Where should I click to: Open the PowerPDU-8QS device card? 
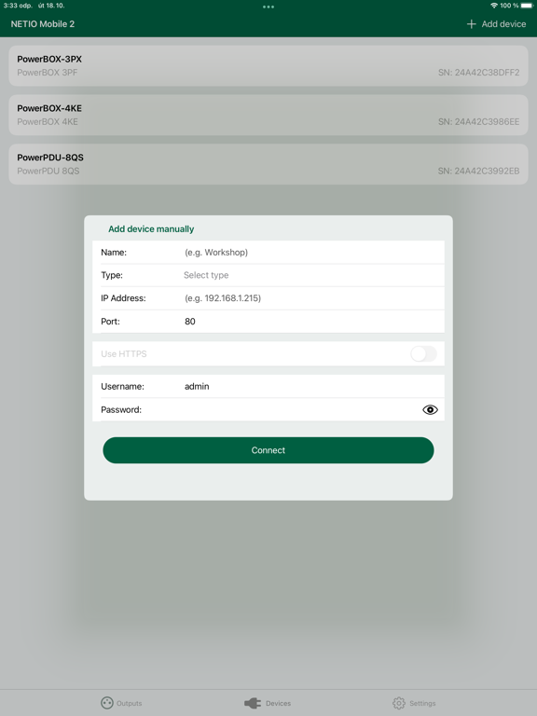(x=268, y=164)
